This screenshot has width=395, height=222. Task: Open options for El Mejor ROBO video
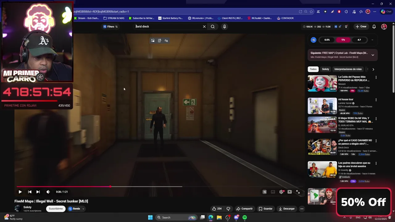(376, 119)
